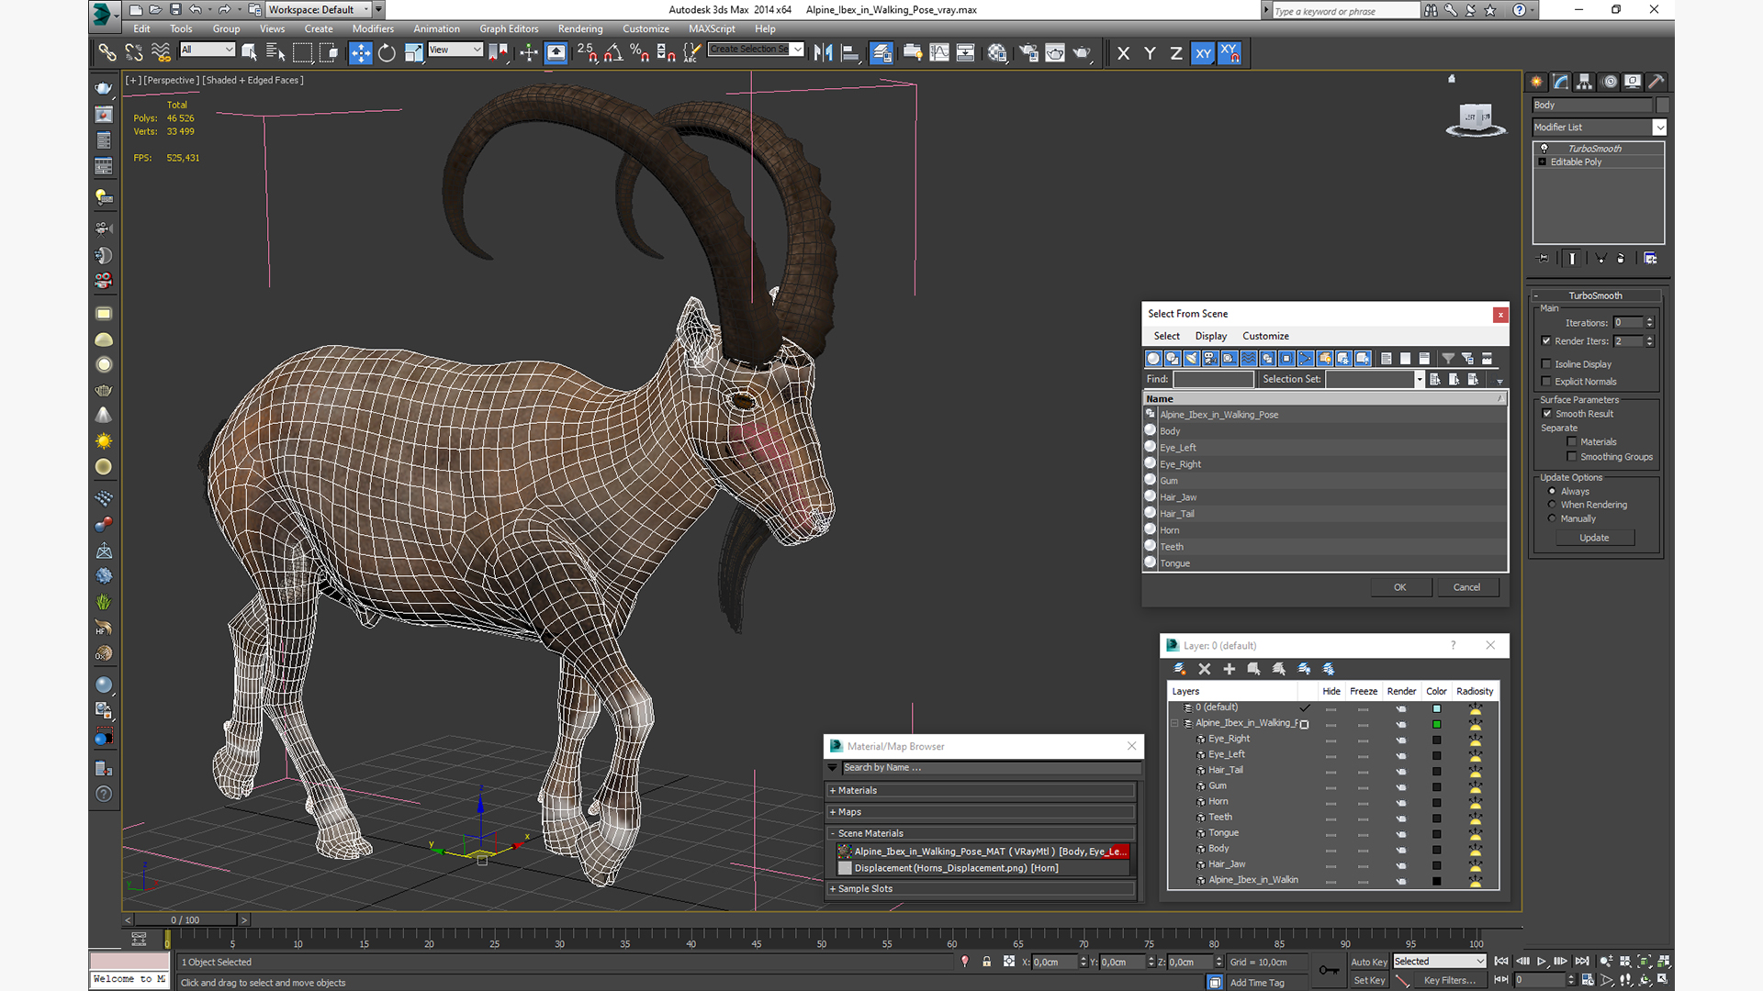Uncheck the Render Iters checkbox
Viewport: 1763px width, 991px height.
[x=1546, y=341]
